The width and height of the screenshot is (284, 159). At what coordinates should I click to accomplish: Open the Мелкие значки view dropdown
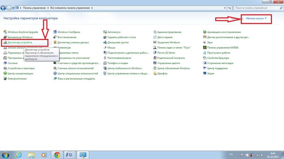coord(256,18)
